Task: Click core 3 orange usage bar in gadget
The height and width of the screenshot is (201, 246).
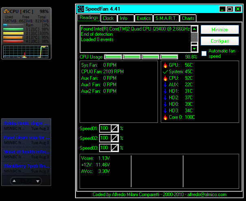Action: pos(13,37)
